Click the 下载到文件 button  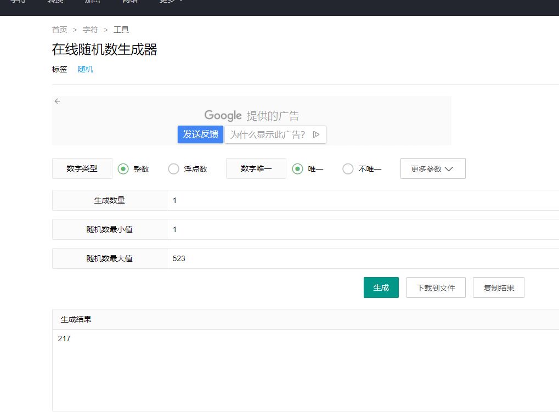click(x=436, y=287)
